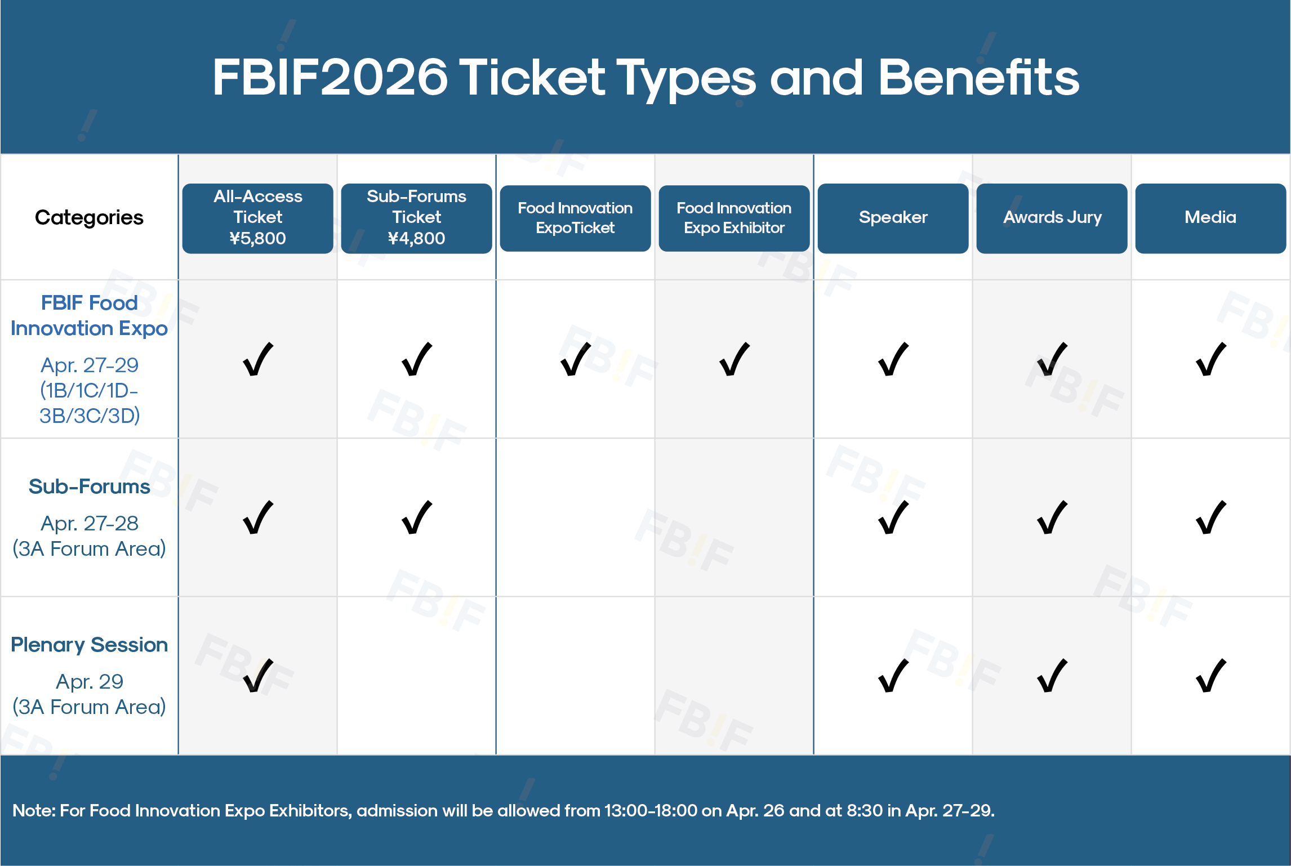
Task: Click Media checkmark in Plenary Session row
Action: point(1211,675)
